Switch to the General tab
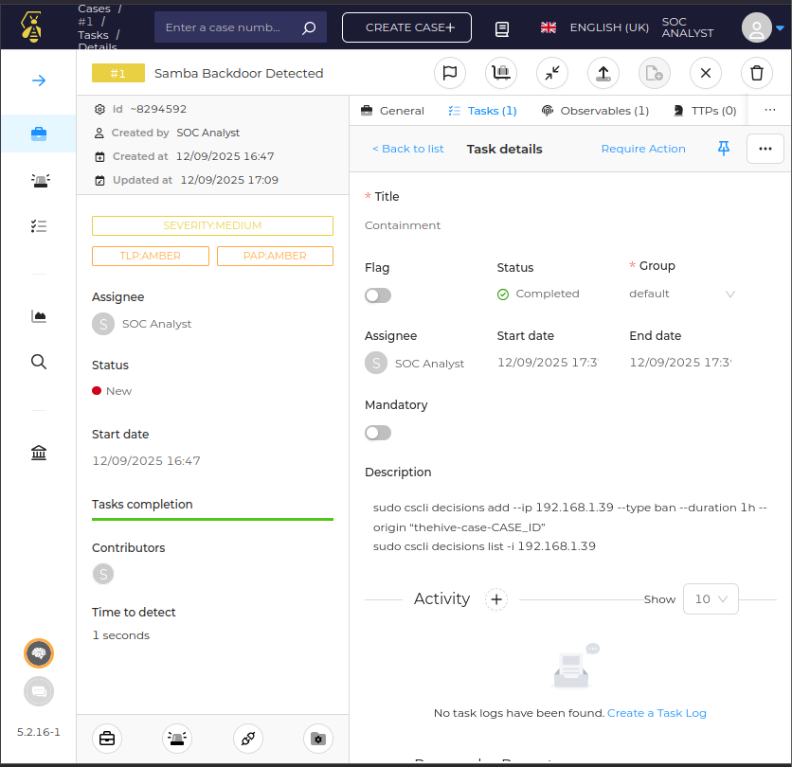The width and height of the screenshot is (792, 767). tap(392, 111)
